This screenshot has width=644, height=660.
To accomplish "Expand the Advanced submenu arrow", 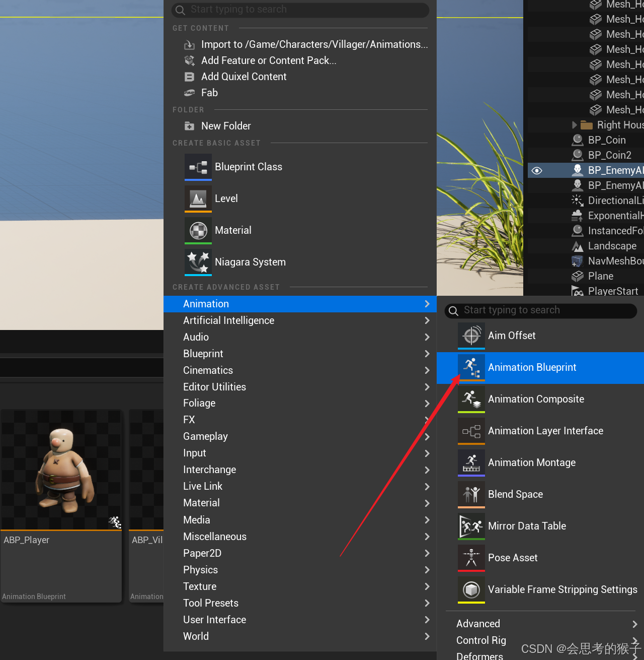I will (x=634, y=624).
